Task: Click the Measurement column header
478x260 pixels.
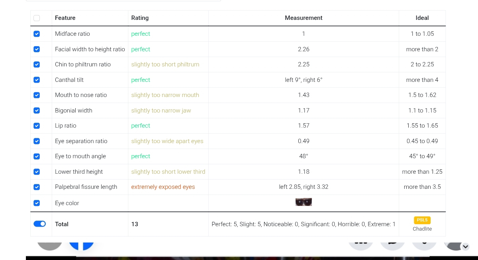Action: click(x=304, y=18)
